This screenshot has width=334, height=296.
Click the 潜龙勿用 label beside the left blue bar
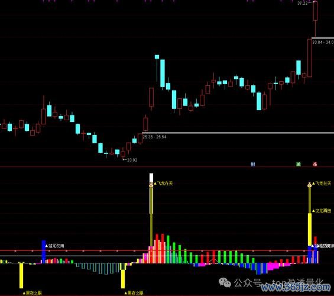pyautogui.click(x=56, y=246)
